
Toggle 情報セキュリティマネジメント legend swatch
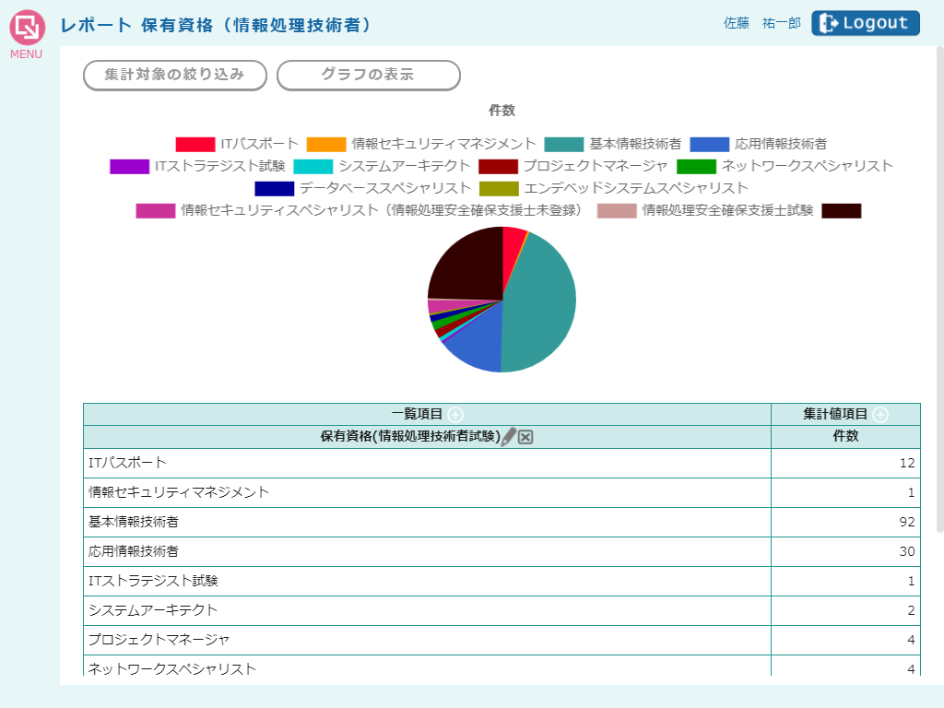[326, 144]
